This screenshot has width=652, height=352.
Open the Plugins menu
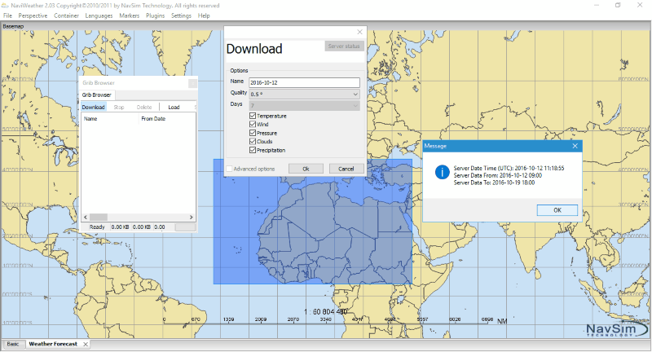[x=155, y=15]
